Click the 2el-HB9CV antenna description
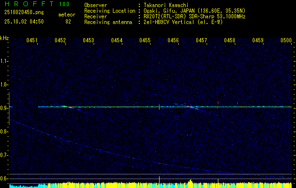 tap(181, 21)
